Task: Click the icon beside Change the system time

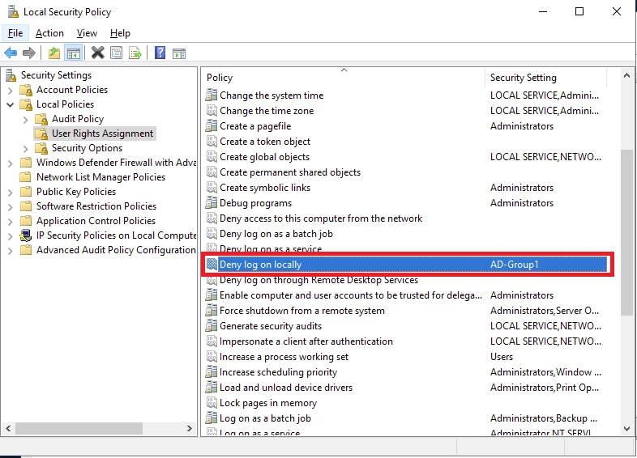Action: (212, 95)
